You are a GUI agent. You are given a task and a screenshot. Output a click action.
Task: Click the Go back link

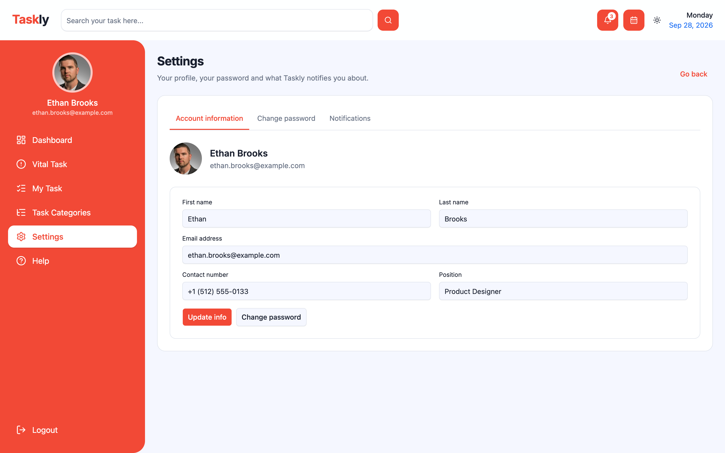pyautogui.click(x=694, y=74)
